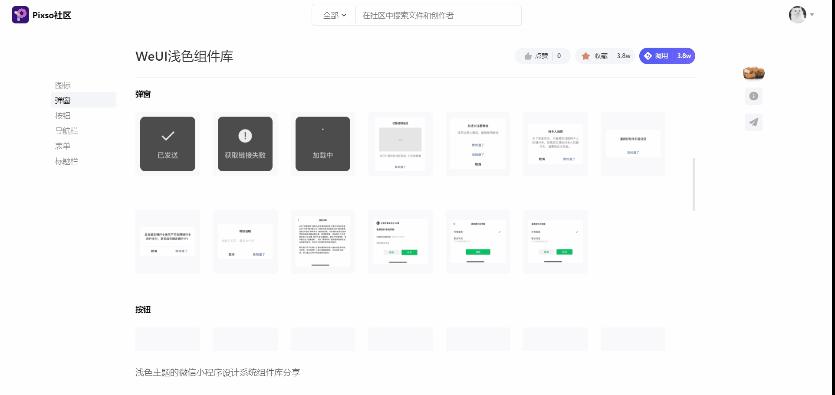Select 弹窗 in sidebar
This screenshot has height=395, width=835.
click(x=83, y=100)
